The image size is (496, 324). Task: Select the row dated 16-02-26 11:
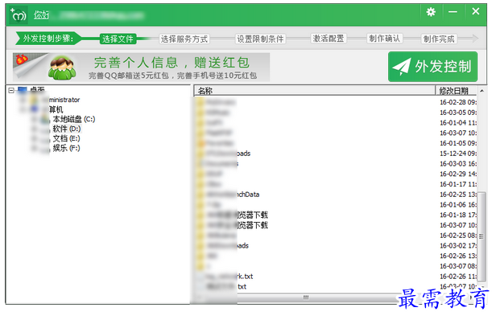coord(335,277)
